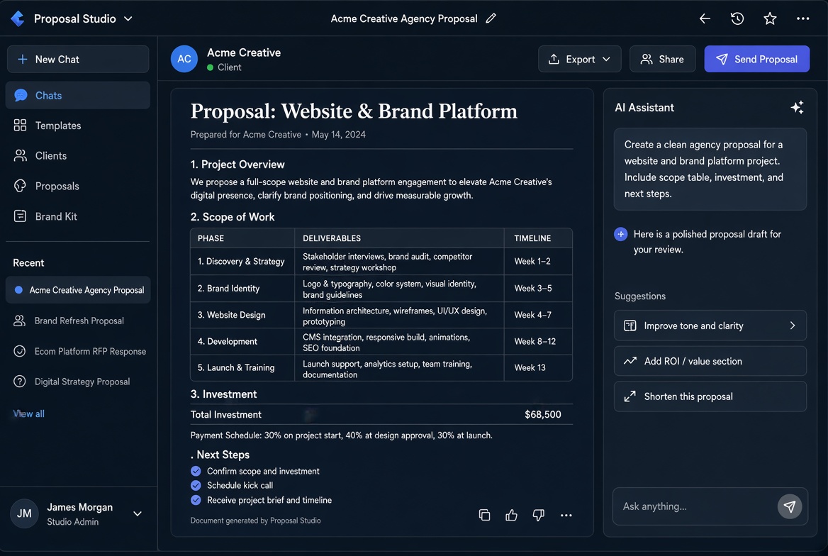This screenshot has height=556, width=828.
Task: Give thumbs up to the proposal
Action: tap(511, 515)
